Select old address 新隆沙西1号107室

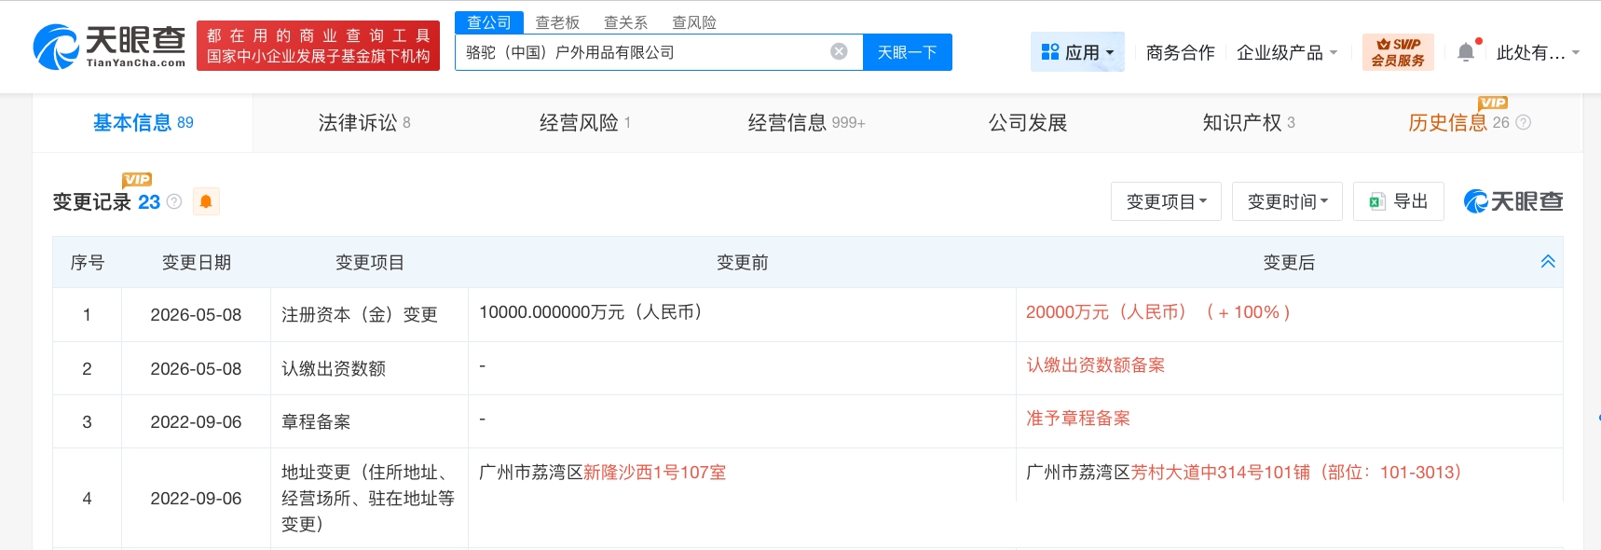point(654,473)
